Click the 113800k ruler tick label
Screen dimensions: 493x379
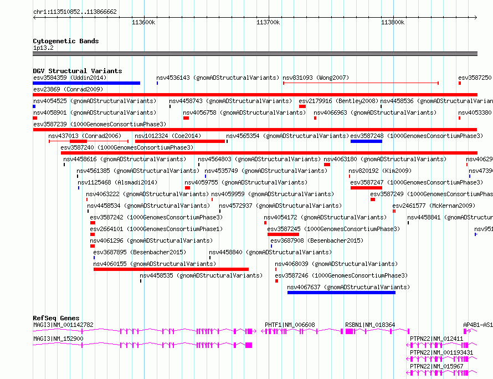(393, 22)
